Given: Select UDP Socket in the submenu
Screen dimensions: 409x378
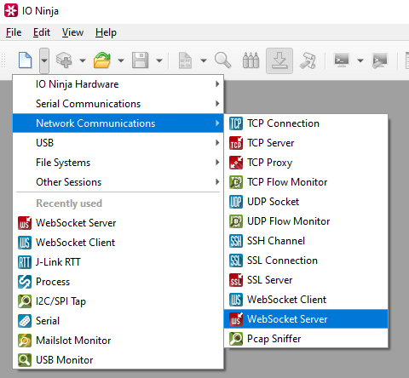Looking at the screenshot, I should click(306, 202).
